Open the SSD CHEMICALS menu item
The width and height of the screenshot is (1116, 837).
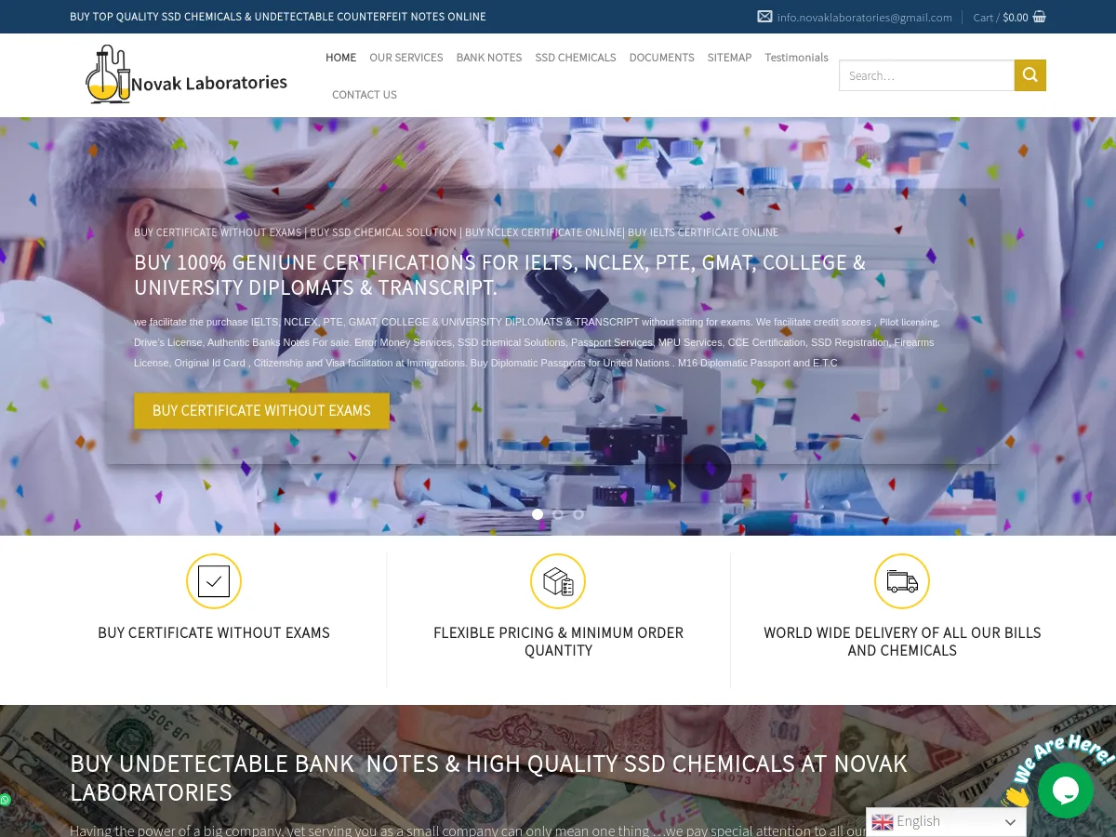(575, 57)
